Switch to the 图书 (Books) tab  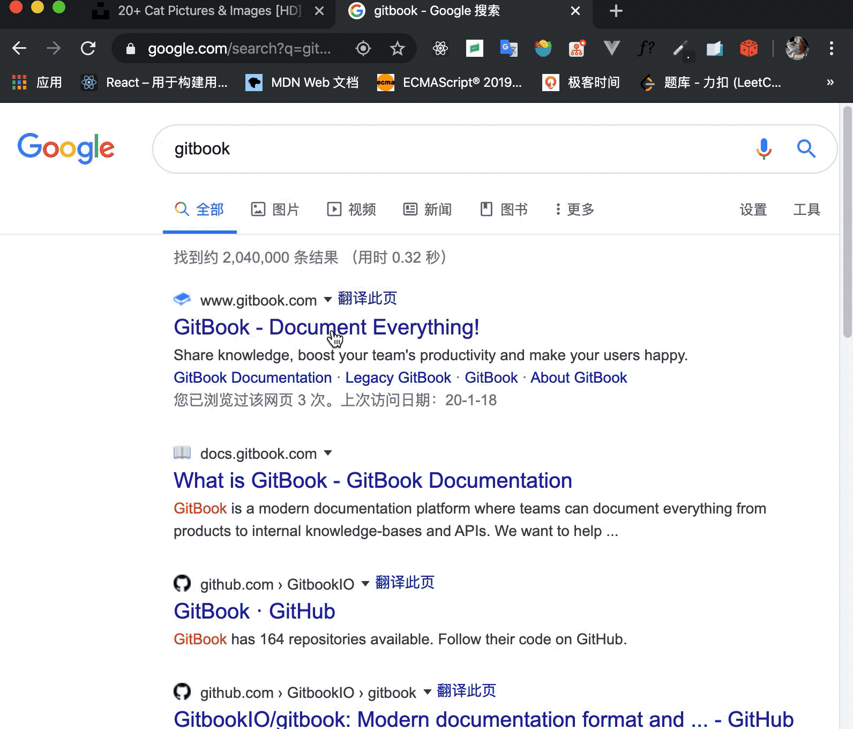[x=504, y=210]
